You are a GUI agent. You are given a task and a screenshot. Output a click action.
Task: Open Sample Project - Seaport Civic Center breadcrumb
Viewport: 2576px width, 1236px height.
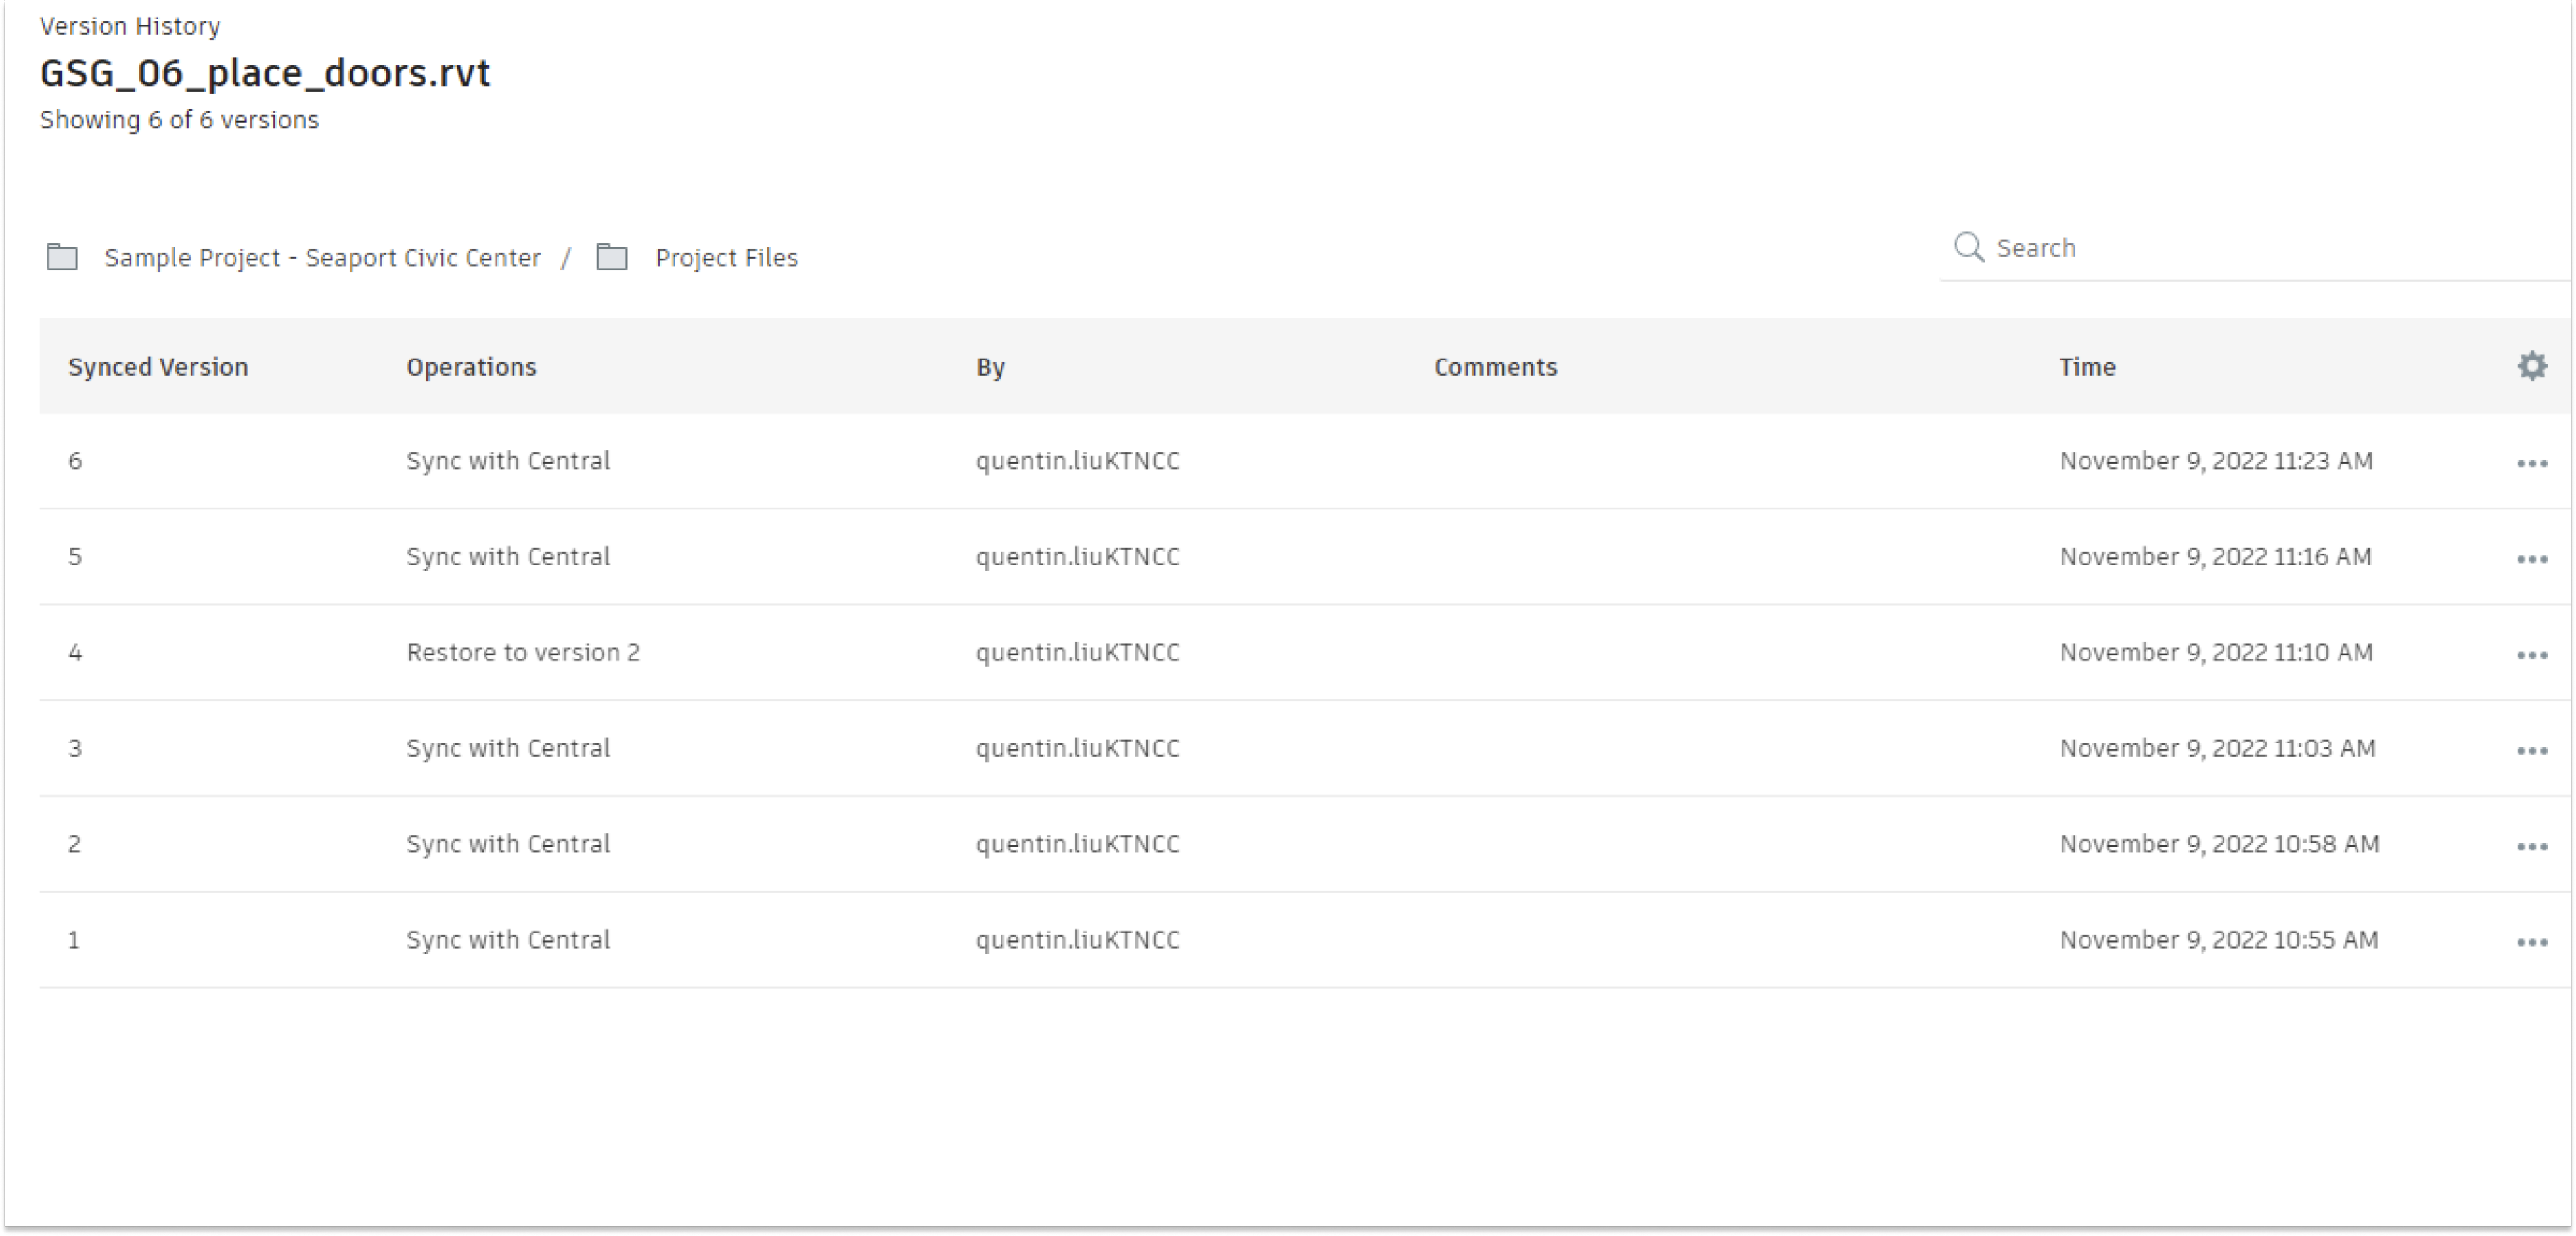[322, 258]
